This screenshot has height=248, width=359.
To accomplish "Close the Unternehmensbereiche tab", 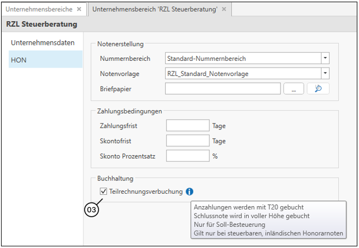I will click(x=79, y=9).
